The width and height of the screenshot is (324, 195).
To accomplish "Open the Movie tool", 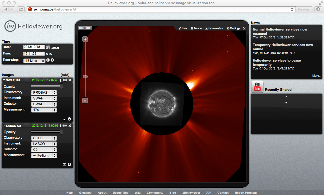I will (x=196, y=28).
